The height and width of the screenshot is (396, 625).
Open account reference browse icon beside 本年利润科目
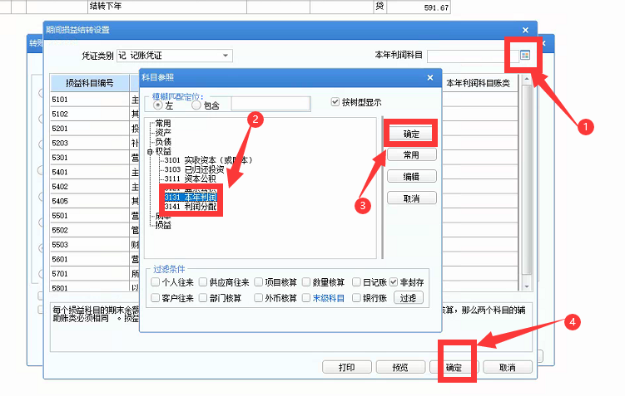pos(525,56)
